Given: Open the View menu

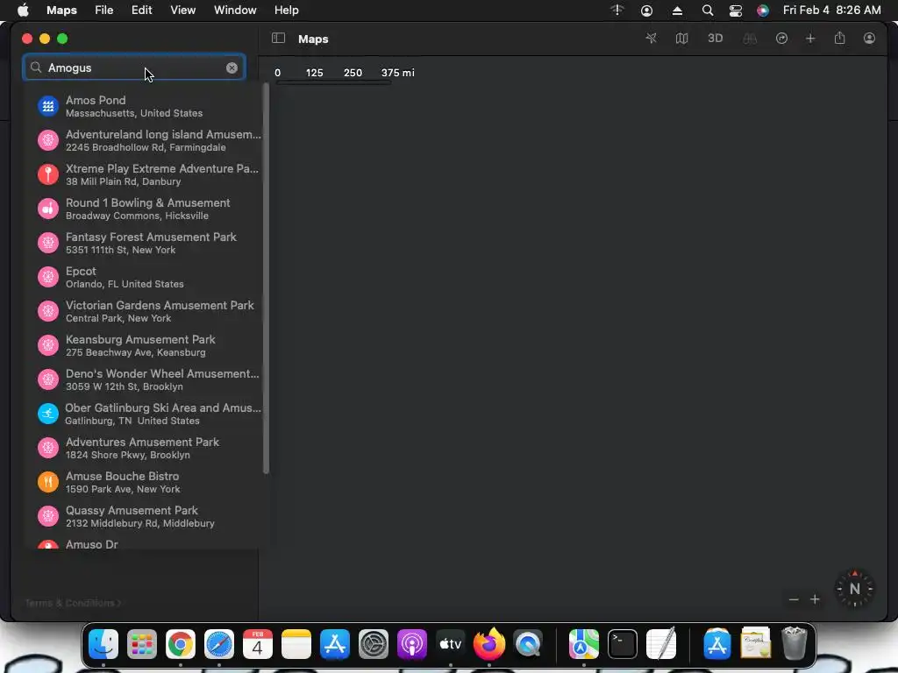Looking at the screenshot, I should (182, 11).
